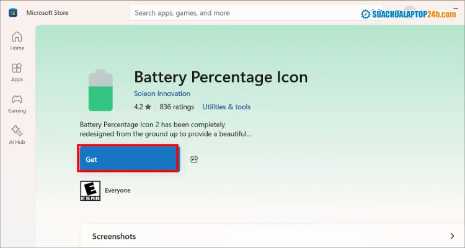Open the Apps section in sidebar
465x248 pixels.
[17, 72]
